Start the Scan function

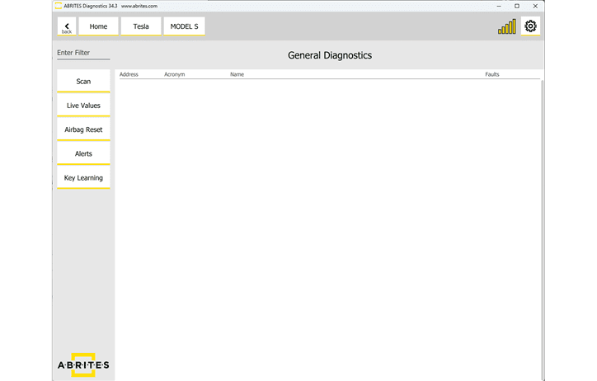83,82
